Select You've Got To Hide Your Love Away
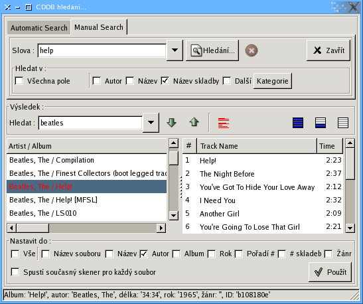The width and height of the screenshot is (363, 304). [263, 187]
